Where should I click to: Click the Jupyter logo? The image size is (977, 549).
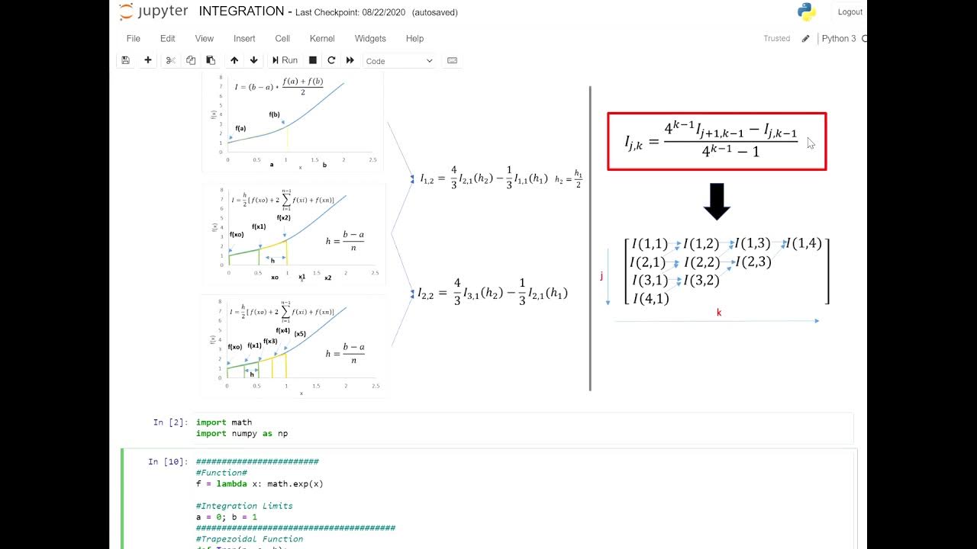153,11
